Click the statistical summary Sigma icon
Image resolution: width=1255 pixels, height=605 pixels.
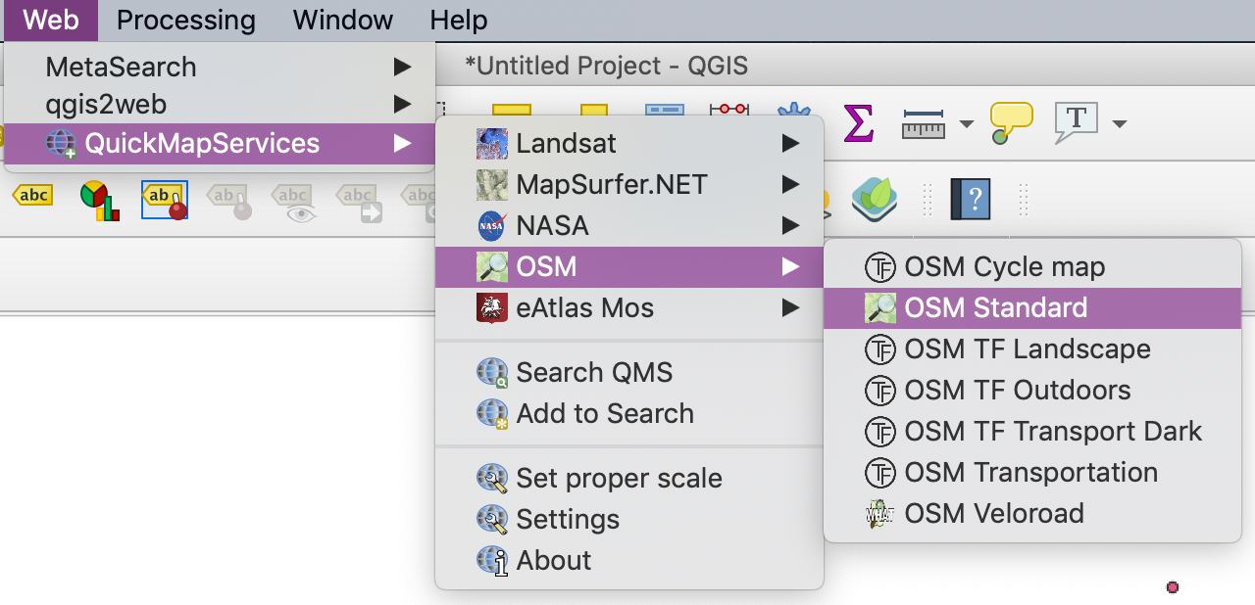point(858,123)
